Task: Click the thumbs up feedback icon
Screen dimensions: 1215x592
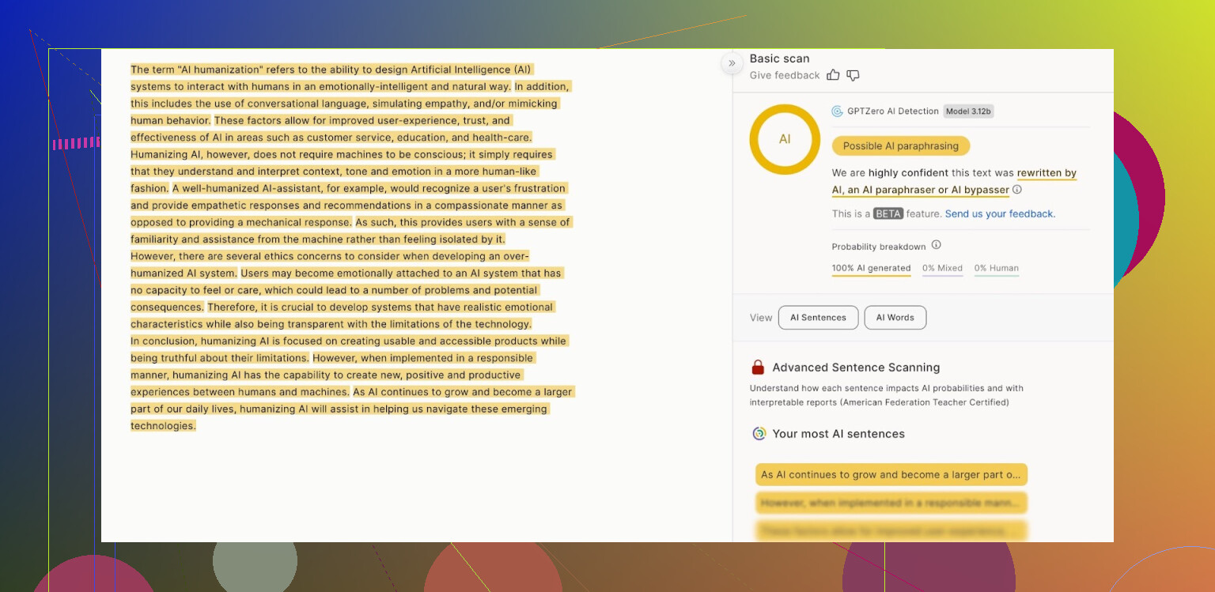Action: (x=833, y=75)
